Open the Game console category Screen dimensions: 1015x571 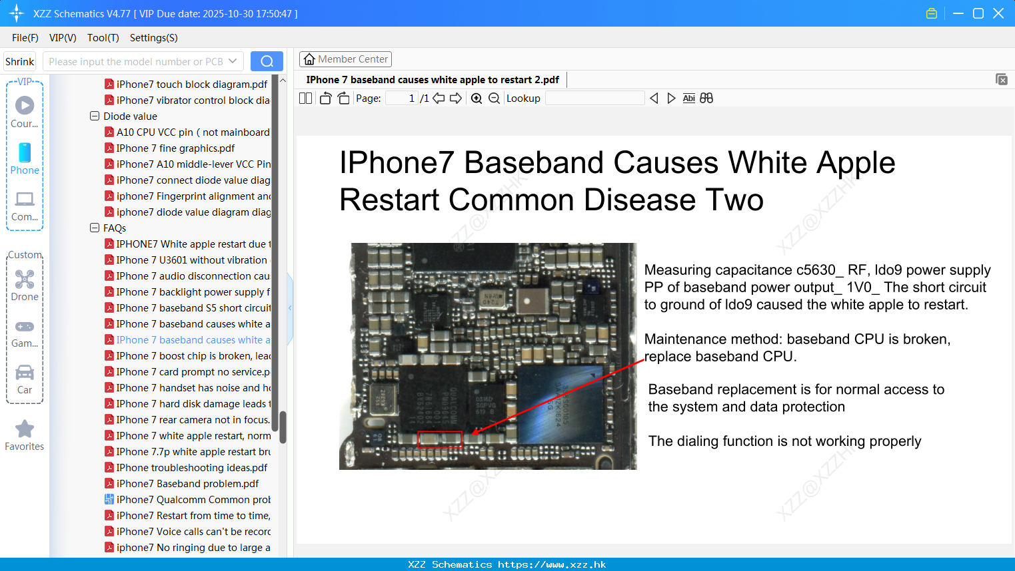point(25,333)
